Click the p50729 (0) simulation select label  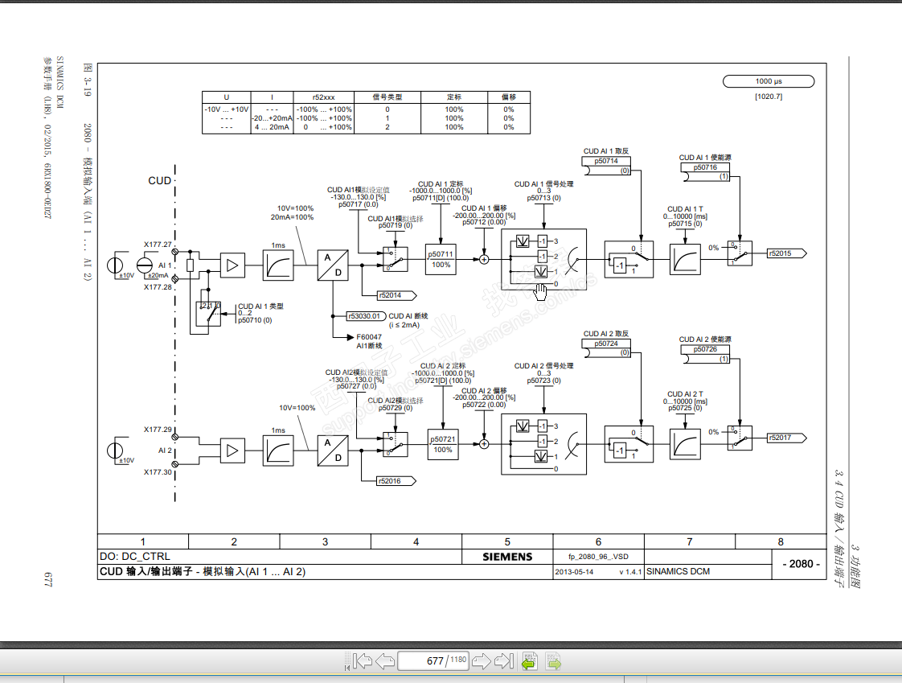click(x=396, y=409)
